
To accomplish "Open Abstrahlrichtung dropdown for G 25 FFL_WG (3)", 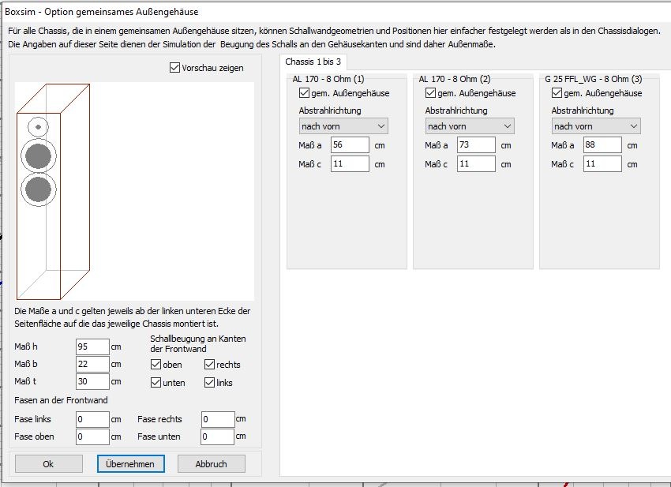I will (596, 126).
